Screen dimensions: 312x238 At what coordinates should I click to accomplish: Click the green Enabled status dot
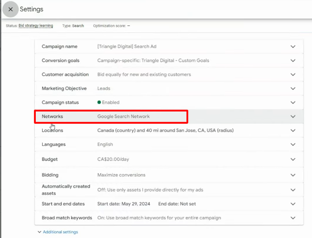coord(99,103)
